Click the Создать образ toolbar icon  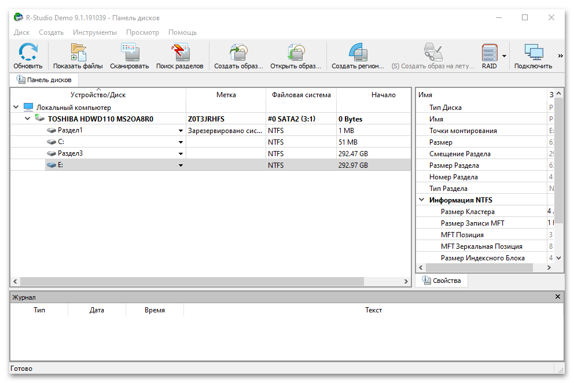coord(238,53)
